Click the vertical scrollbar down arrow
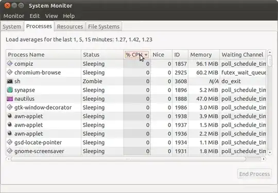The width and height of the screenshot is (278, 193). click(x=270, y=152)
